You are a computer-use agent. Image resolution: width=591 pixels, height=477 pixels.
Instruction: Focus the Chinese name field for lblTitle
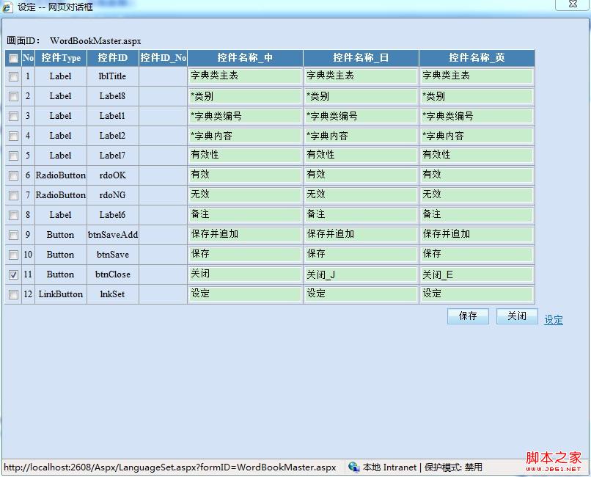(x=245, y=76)
